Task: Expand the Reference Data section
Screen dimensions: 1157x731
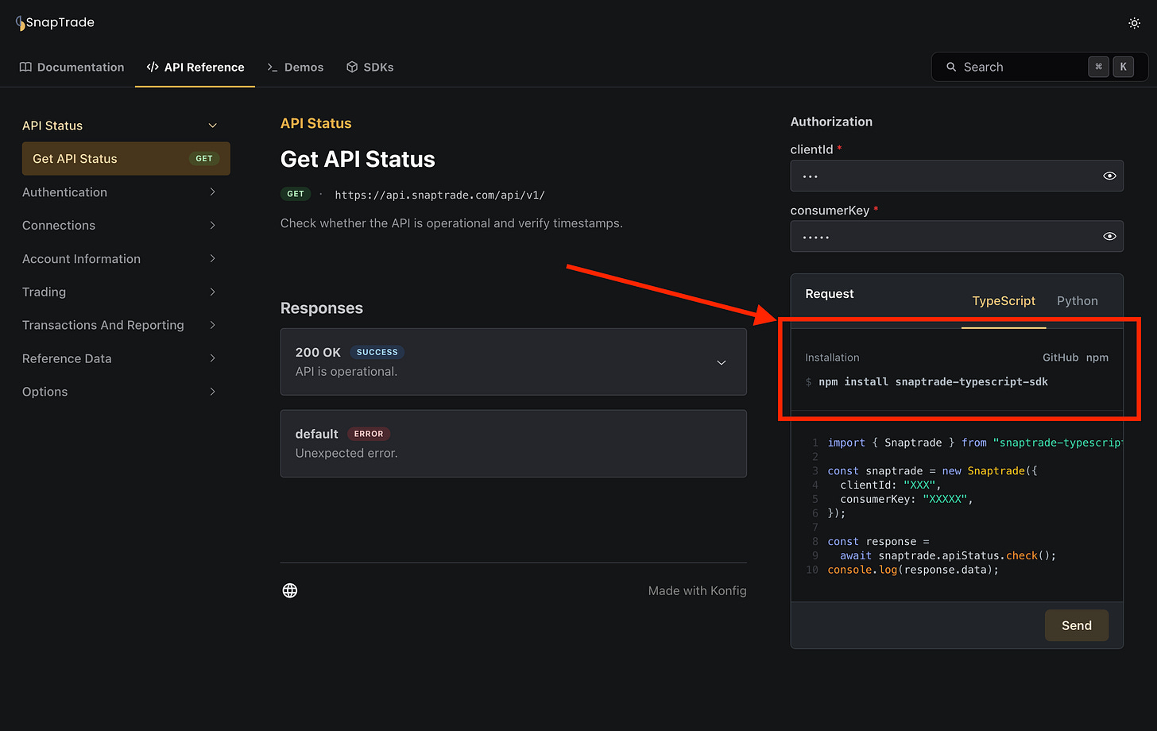Action: coord(212,358)
